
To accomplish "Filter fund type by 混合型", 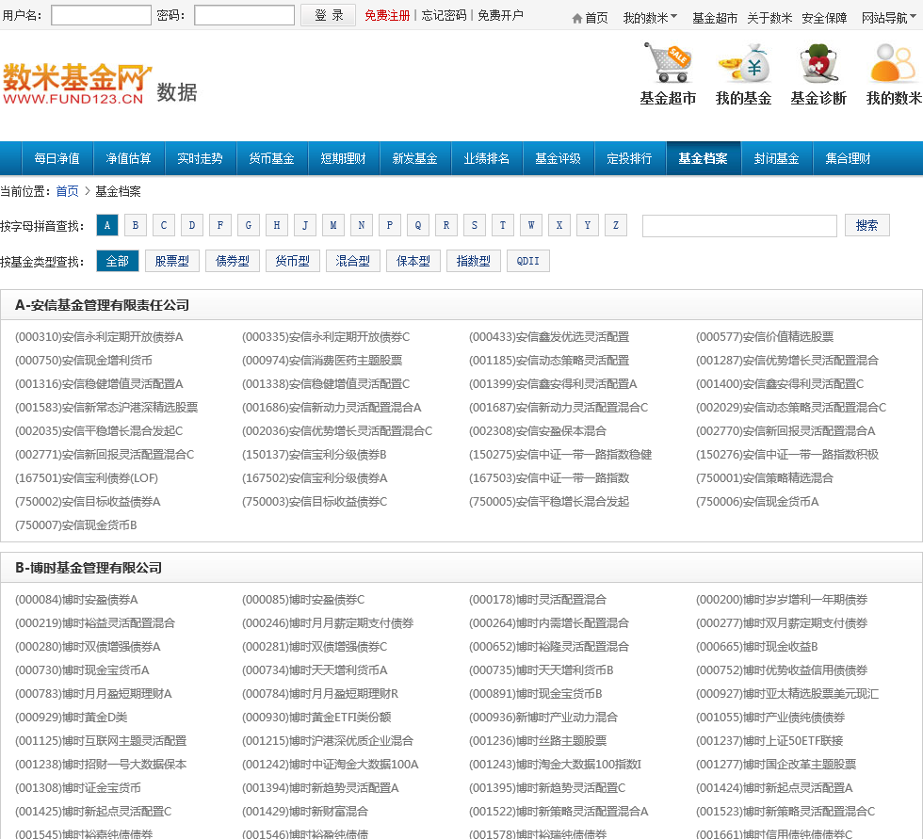I will tap(352, 261).
